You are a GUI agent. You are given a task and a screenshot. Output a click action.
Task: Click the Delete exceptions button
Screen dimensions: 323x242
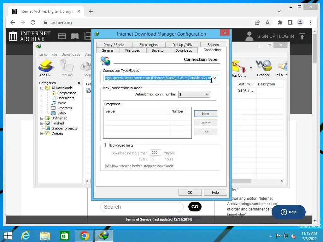[x=206, y=123]
